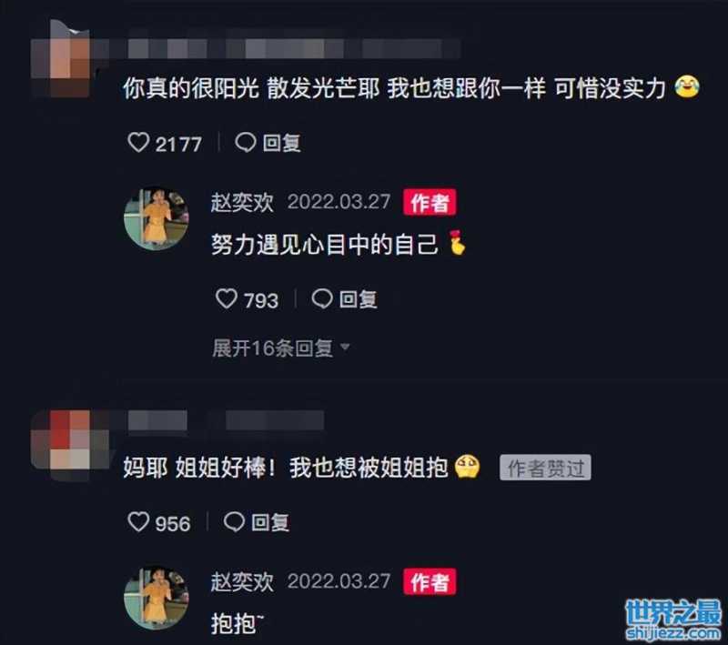Screen dimensions: 728x645
Task: Click the dropdown arrow after 展开16条回复
Action: click(x=345, y=347)
